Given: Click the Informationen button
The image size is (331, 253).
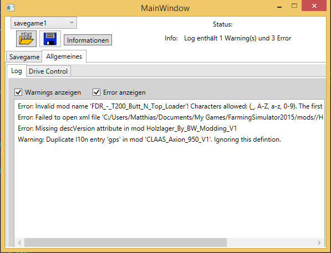Looking at the screenshot, I should point(88,40).
